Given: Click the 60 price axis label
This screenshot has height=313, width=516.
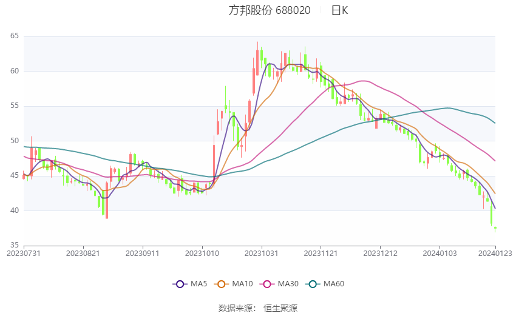Looking at the screenshot, I should pos(15,71).
